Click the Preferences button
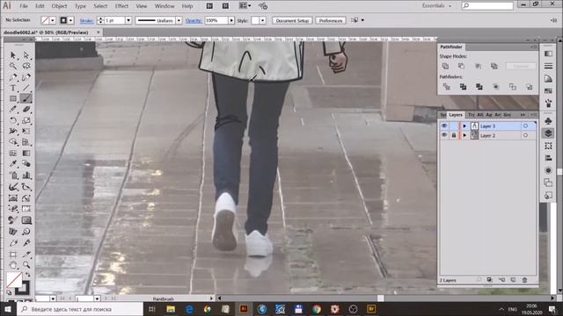563x316 pixels. click(x=331, y=20)
